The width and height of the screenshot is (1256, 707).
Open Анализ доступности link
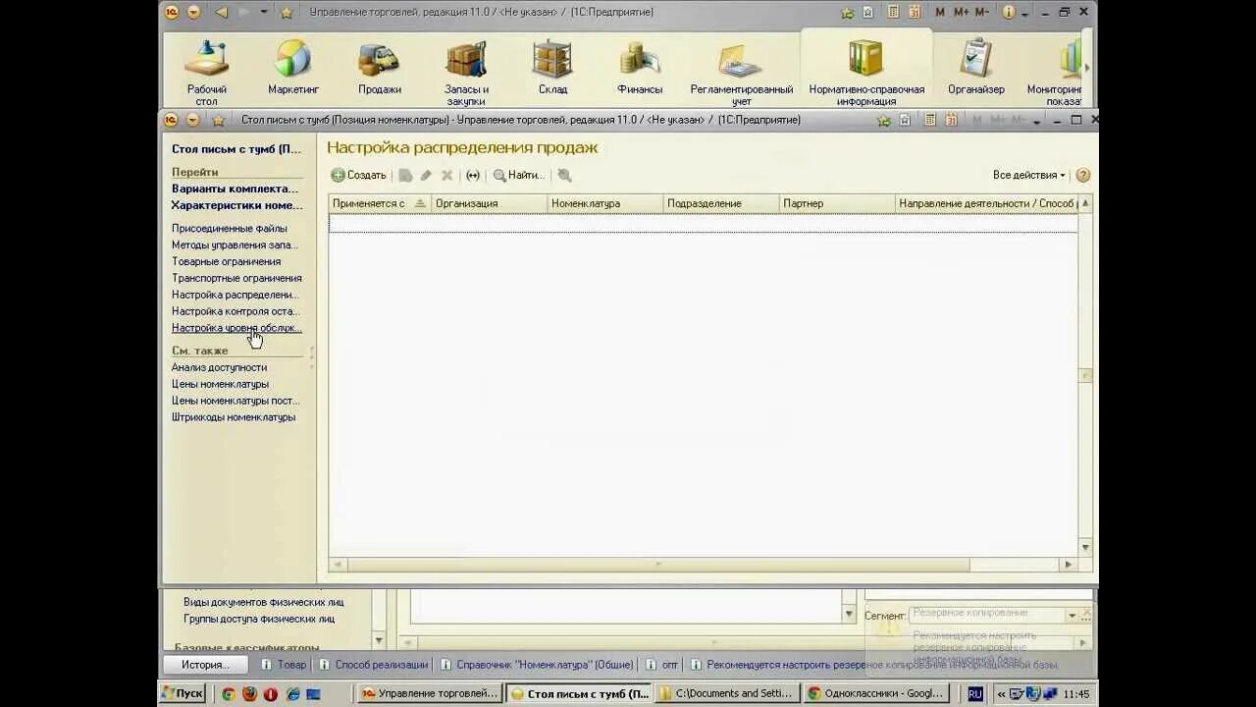(219, 367)
